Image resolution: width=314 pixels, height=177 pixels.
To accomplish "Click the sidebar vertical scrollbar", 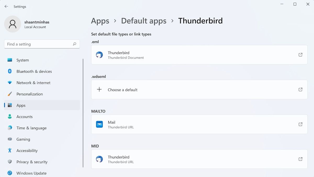I will [83, 112].
